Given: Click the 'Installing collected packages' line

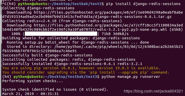Looking at the screenshot, I should [69, 59].
